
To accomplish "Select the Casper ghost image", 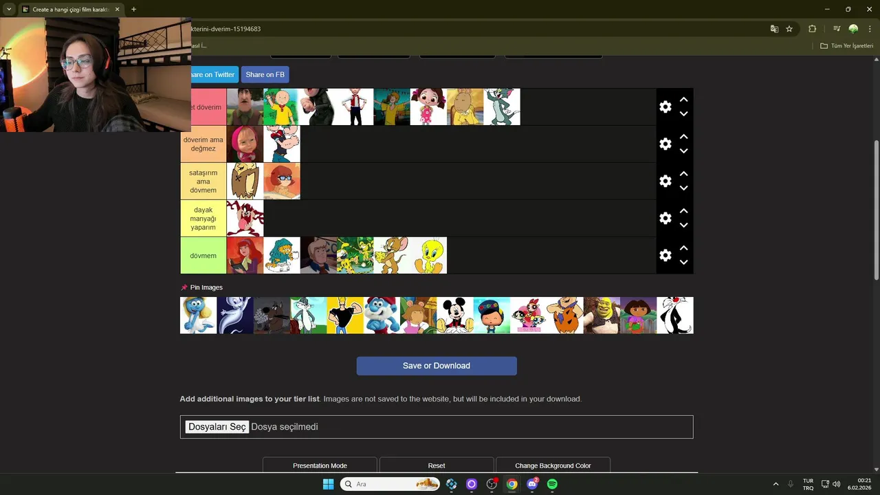I will click(x=235, y=316).
